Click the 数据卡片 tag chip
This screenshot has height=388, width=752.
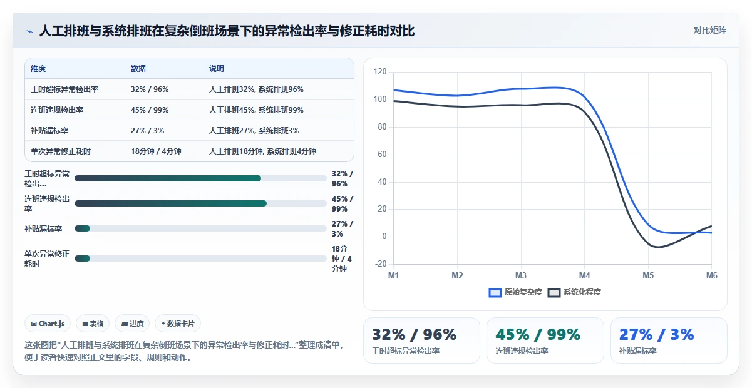(x=178, y=324)
